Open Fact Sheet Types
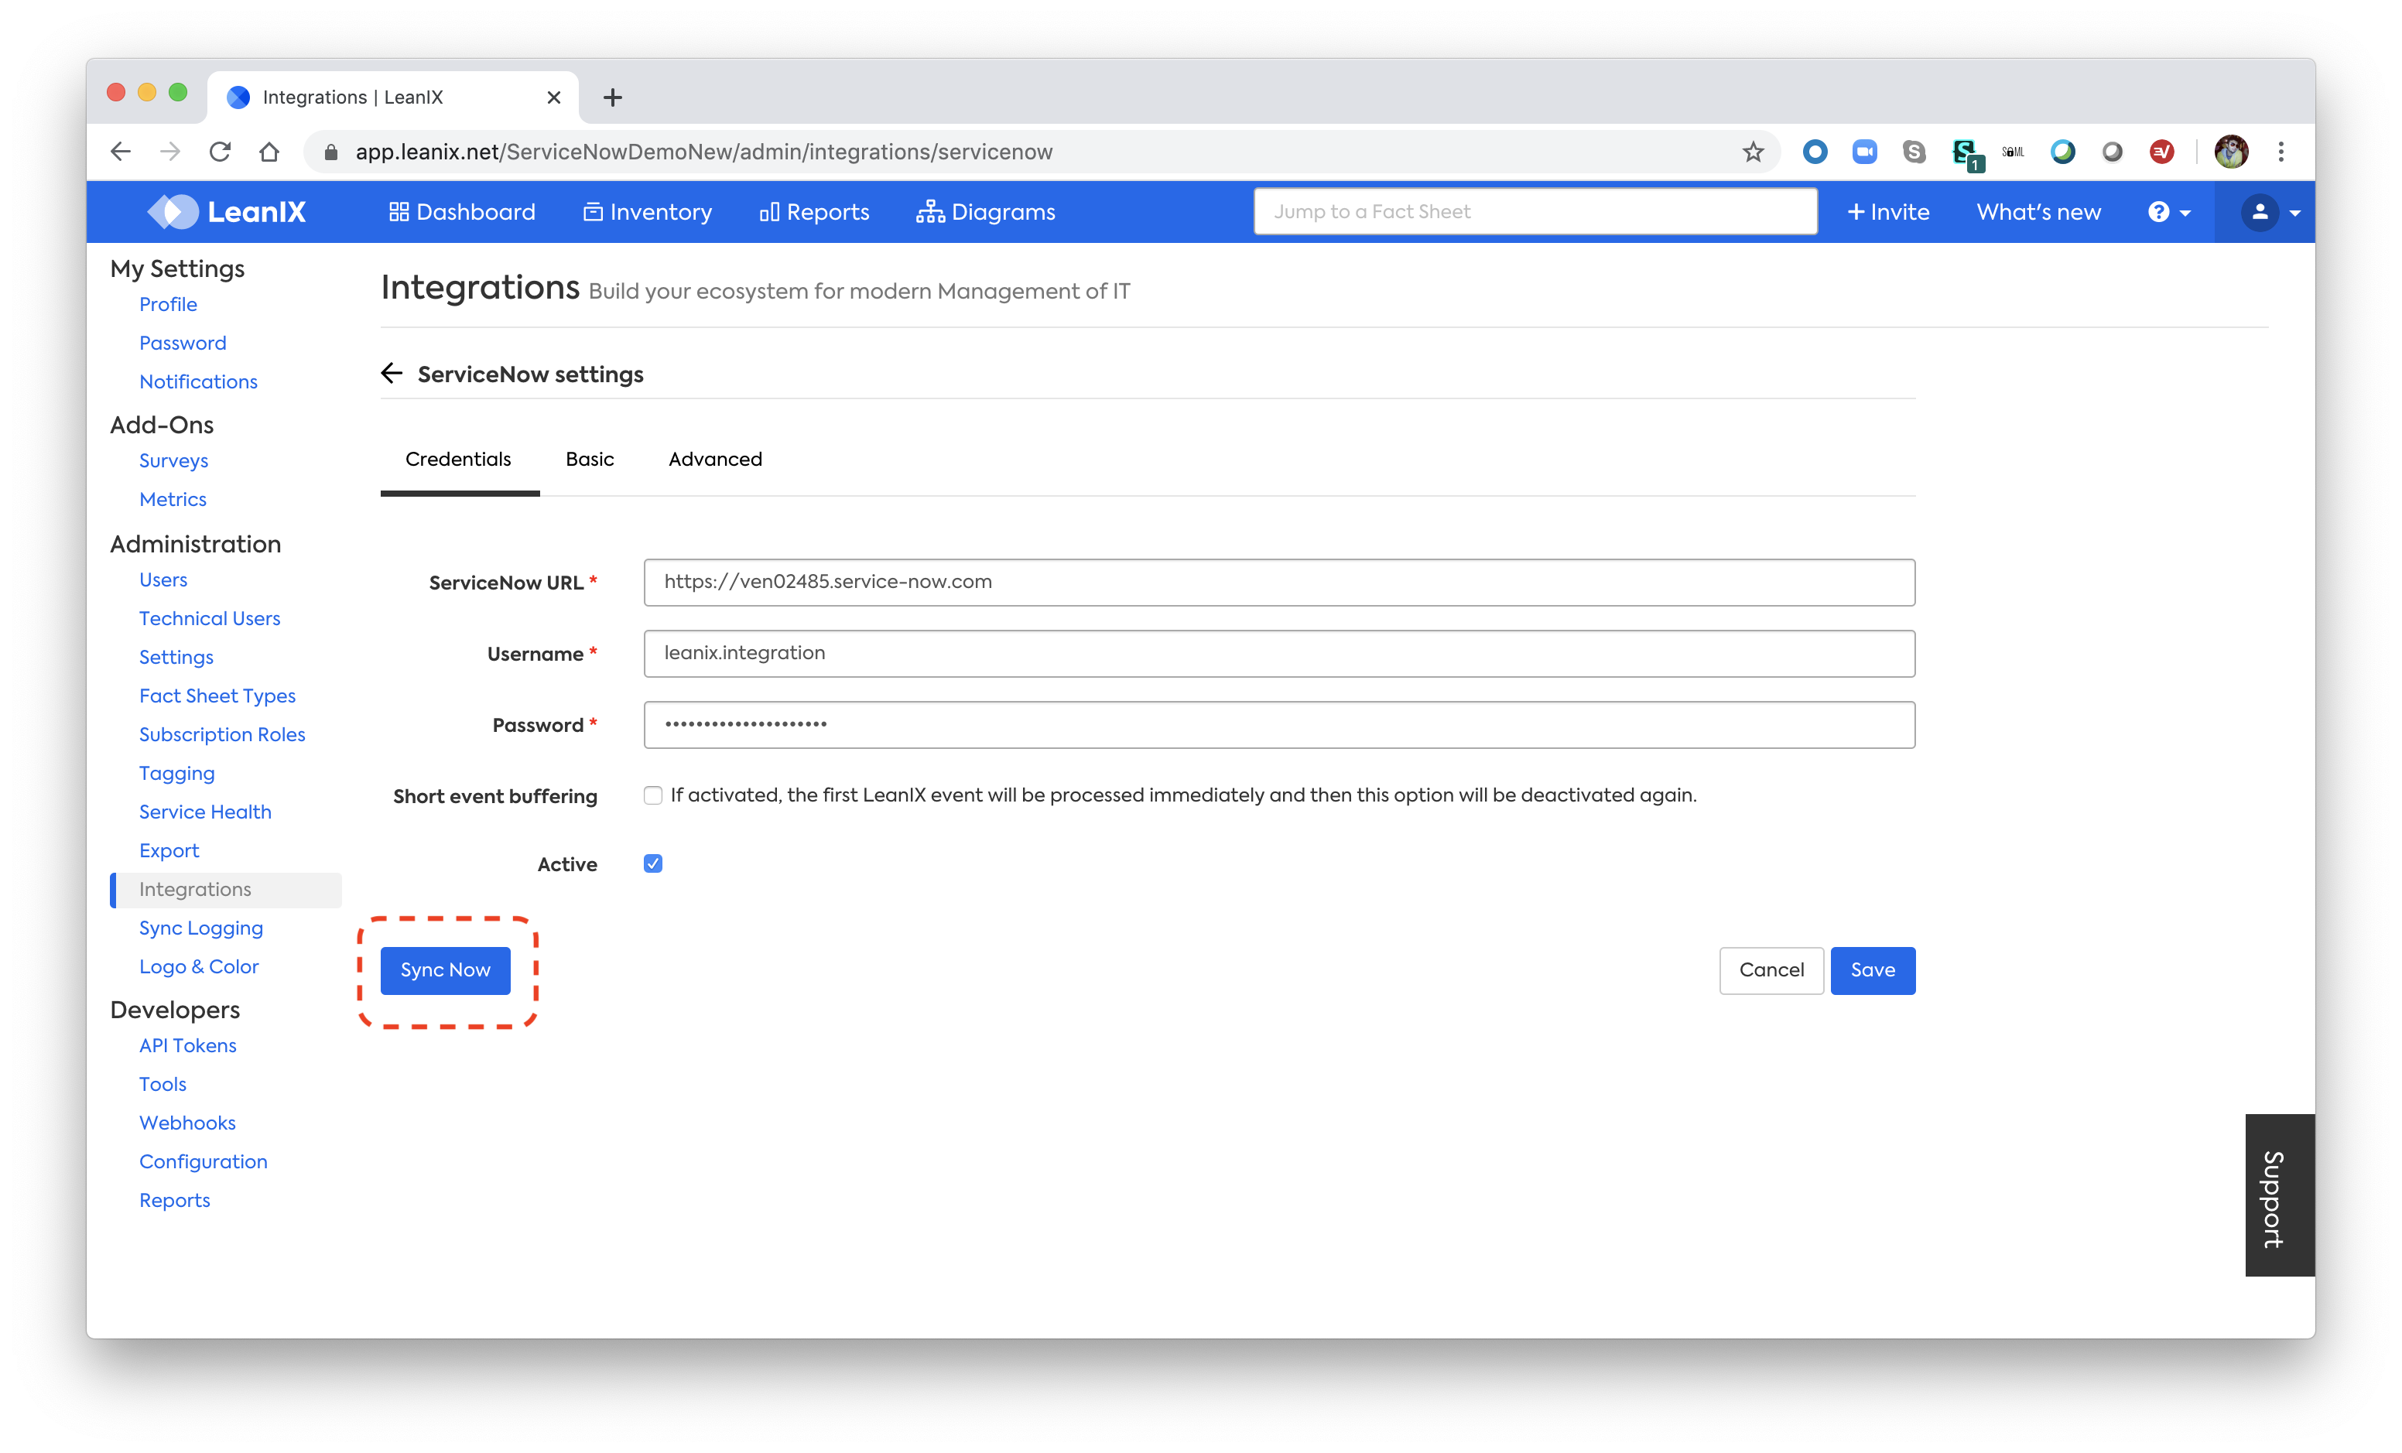This screenshot has width=2402, height=1453. click(217, 696)
